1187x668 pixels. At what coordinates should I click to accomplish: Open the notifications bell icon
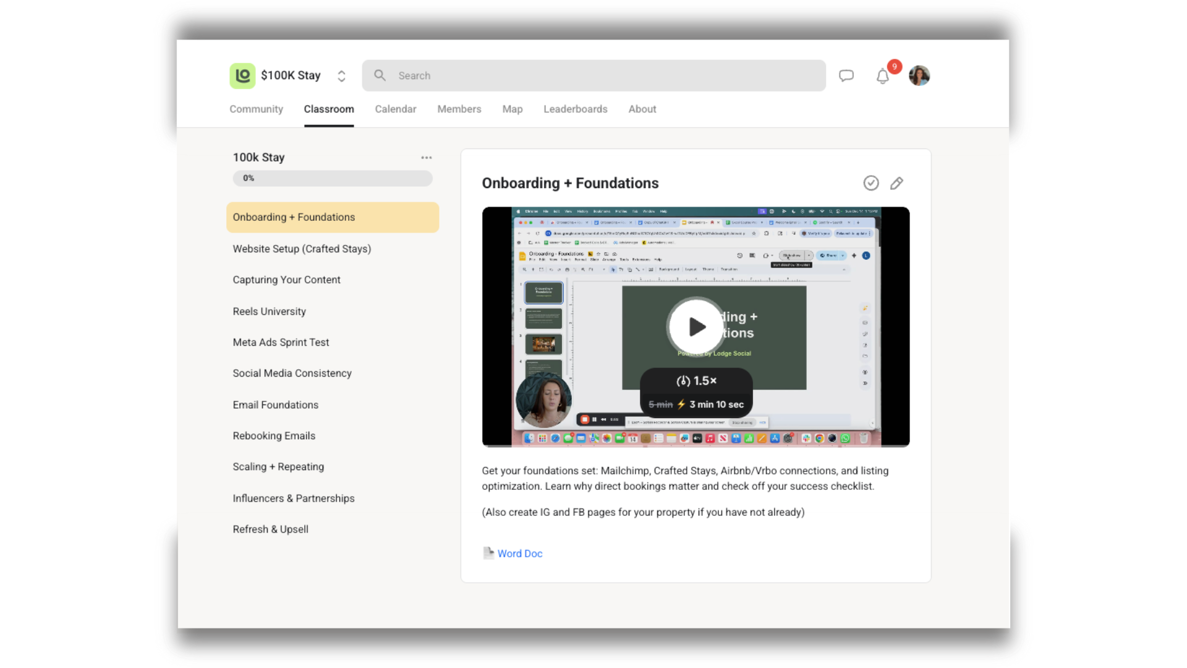[882, 76]
